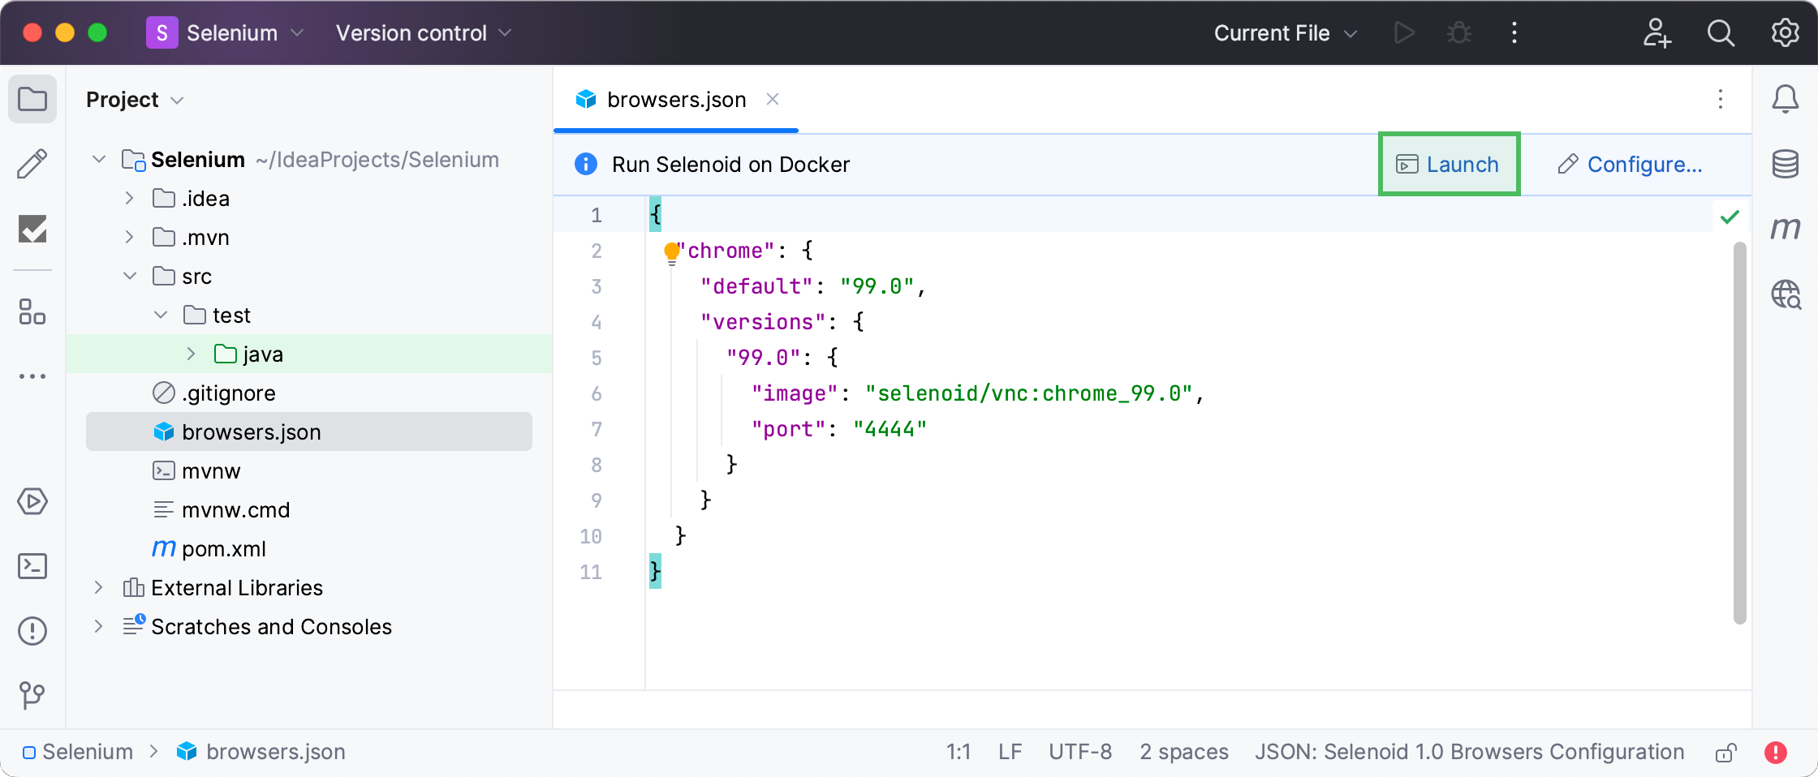
Task: Click the lightbulb intention icon on line 2
Action: (x=671, y=252)
